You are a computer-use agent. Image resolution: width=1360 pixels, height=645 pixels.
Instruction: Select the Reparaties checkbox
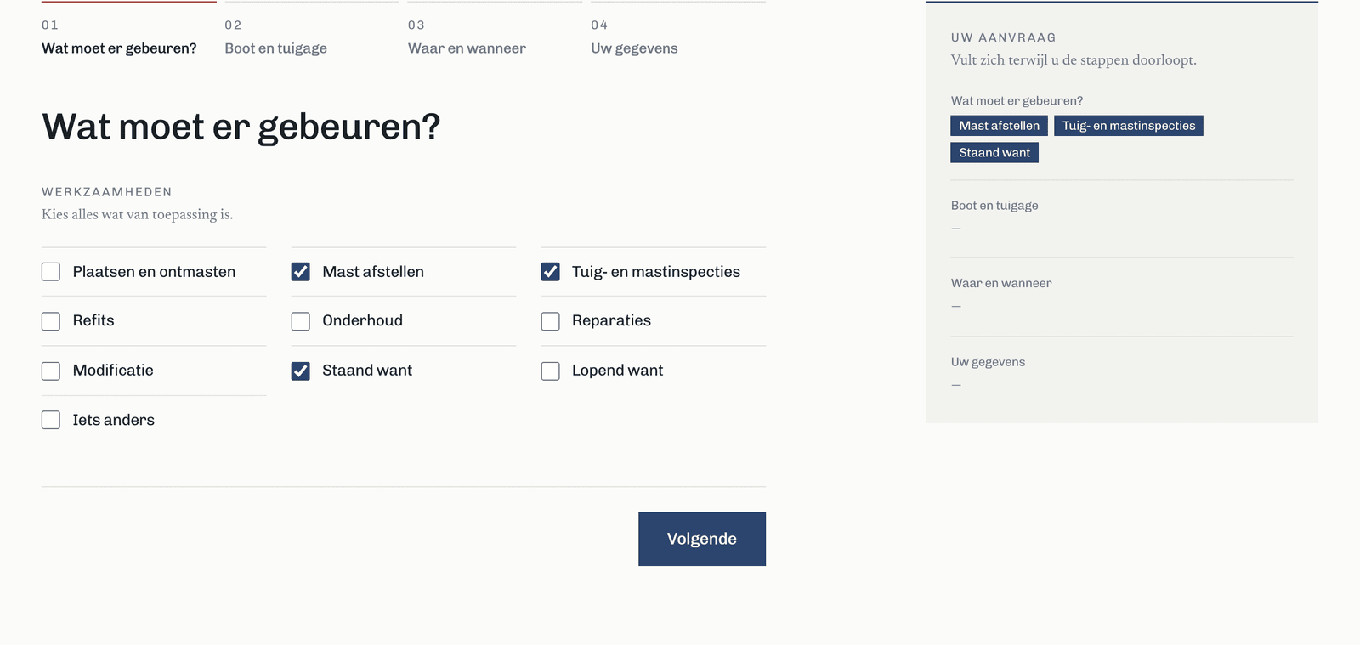coord(551,321)
